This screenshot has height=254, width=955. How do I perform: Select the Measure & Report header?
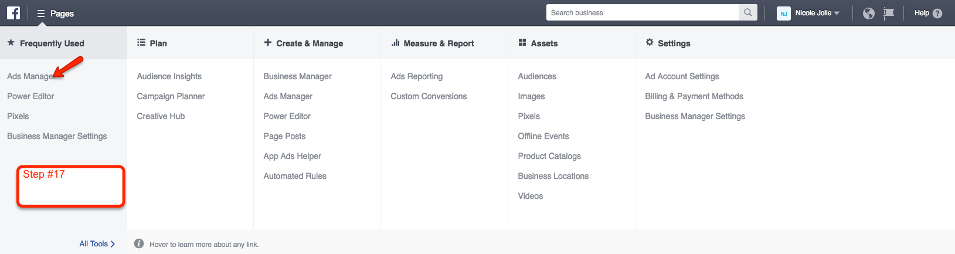pyautogui.click(x=439, y=43)
